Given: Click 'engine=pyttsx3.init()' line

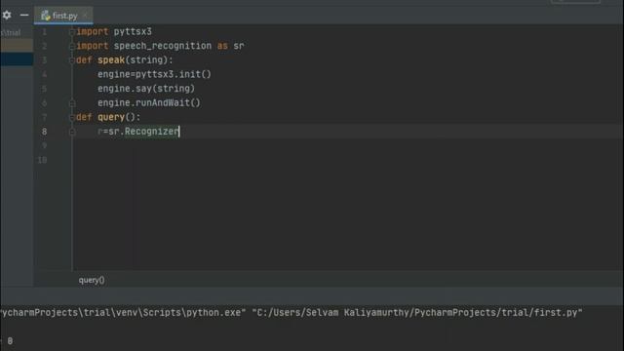Looking at the screenshot, I should click(154, 74).
